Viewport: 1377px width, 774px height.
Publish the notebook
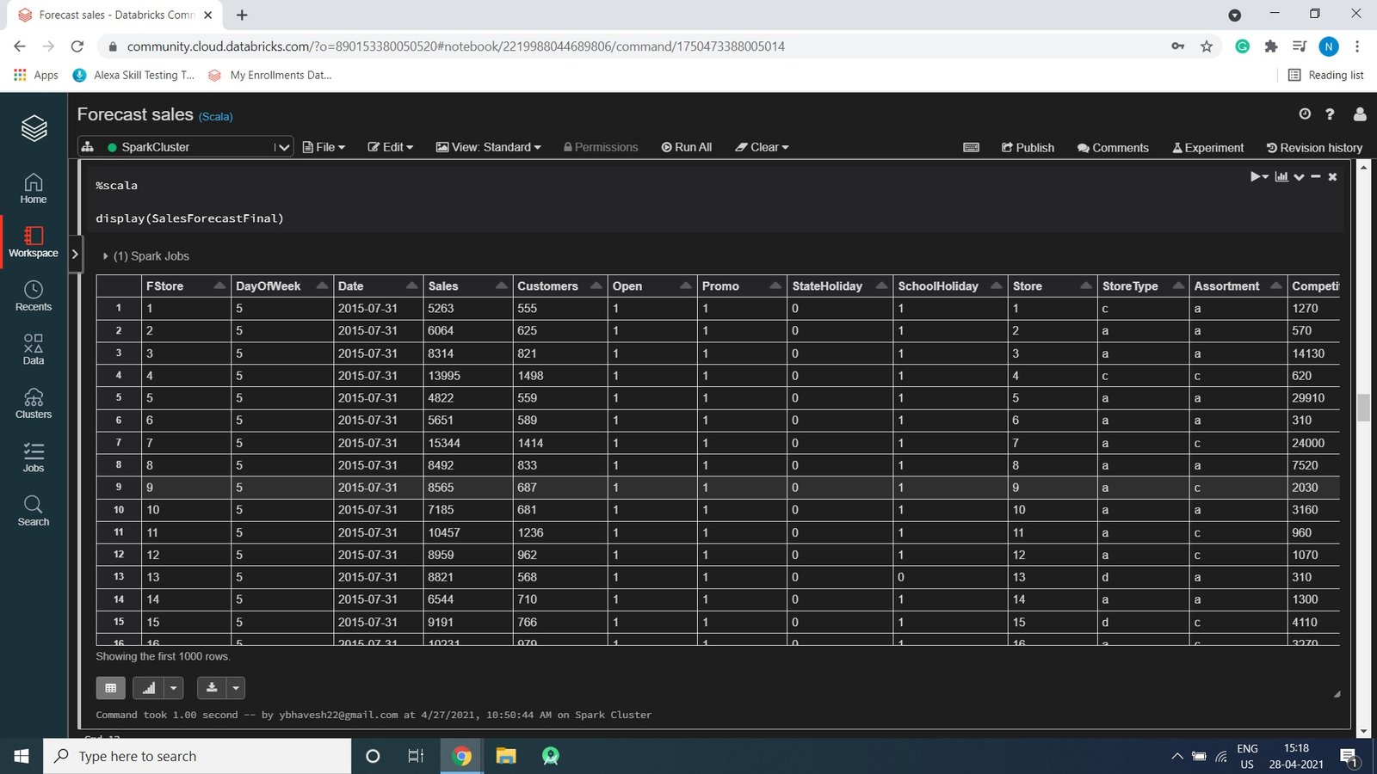coord(1028,147)
